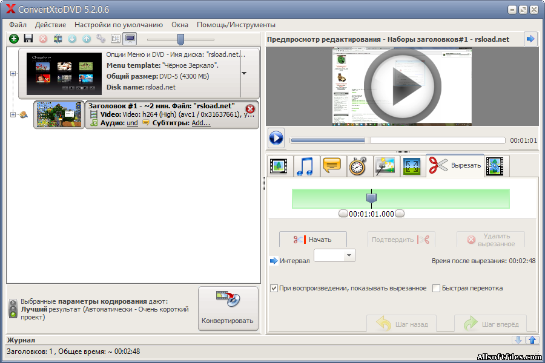Play preview with blue play button
Viewport: 545px width, 363px height.
click(x=276, y=138)
